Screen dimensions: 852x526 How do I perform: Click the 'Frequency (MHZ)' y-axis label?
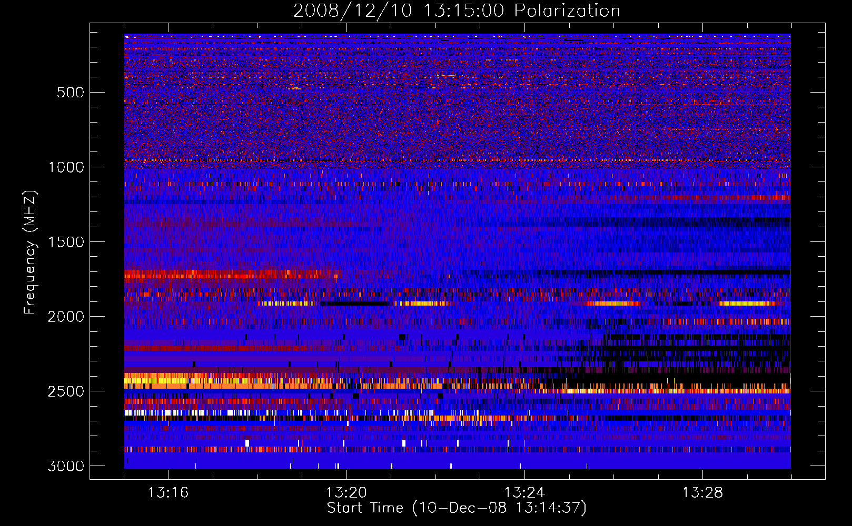pyautogui.click(x=31, y=252)
